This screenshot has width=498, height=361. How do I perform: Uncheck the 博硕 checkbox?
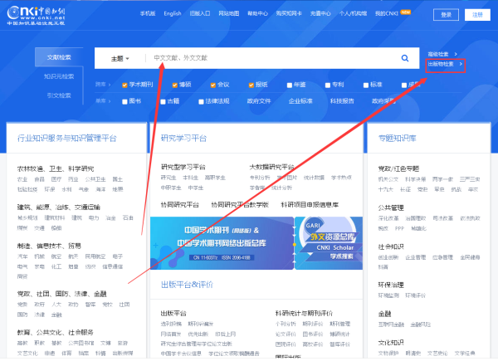coord(174,85)
